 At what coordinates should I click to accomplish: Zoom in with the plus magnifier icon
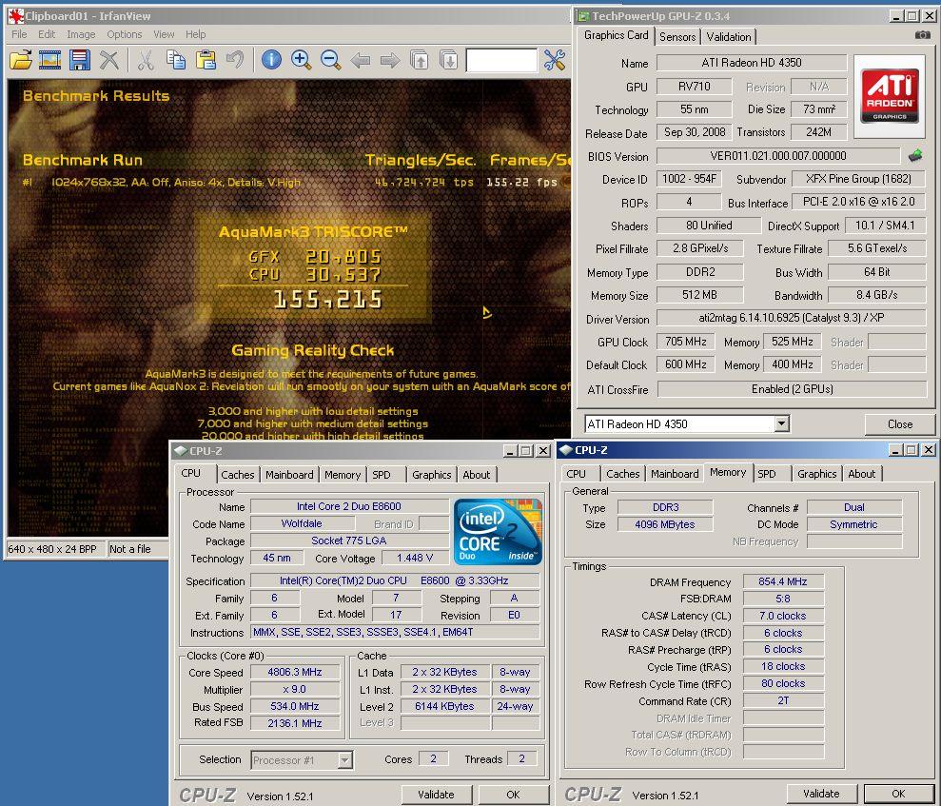[301, 60]
